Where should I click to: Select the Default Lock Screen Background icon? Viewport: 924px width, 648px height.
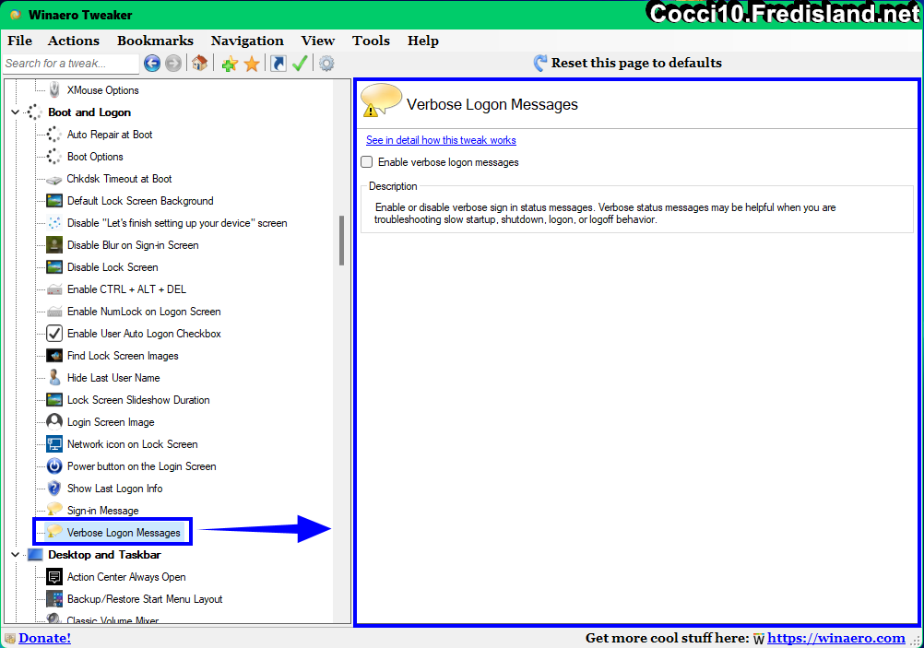click(54, 201)
